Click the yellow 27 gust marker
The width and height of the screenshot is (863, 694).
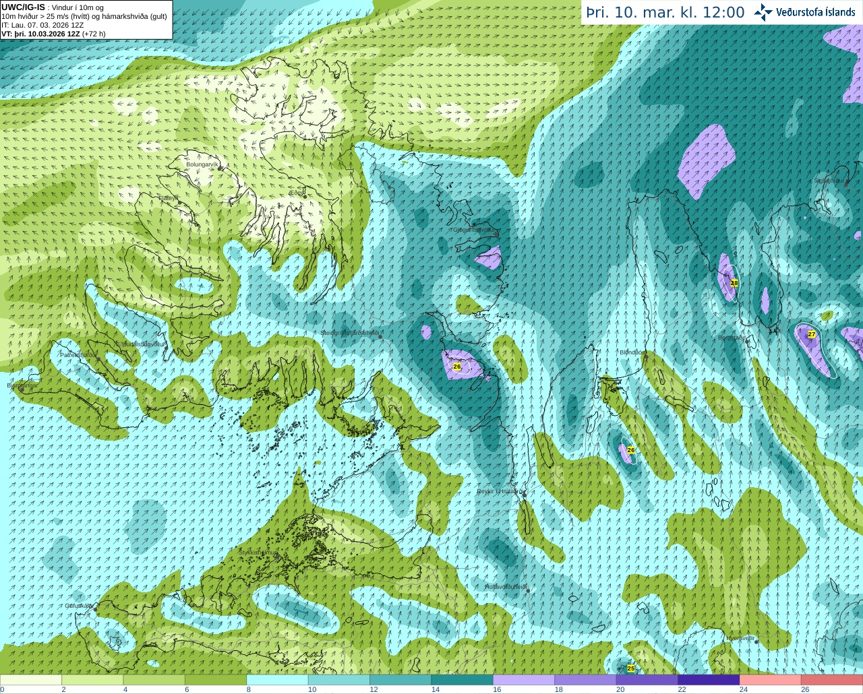[x=812, y=334]
